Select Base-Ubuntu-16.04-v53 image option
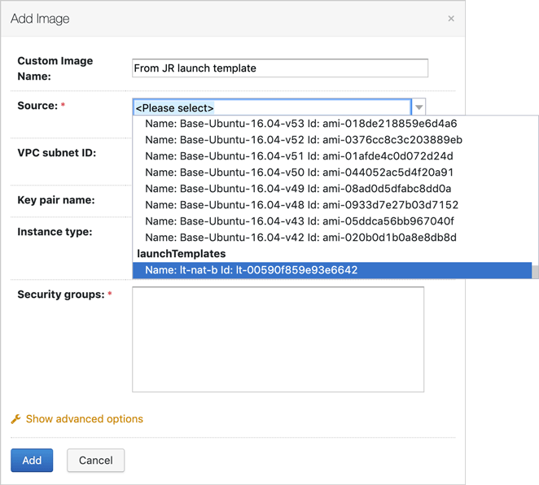 tap(300, 124)
